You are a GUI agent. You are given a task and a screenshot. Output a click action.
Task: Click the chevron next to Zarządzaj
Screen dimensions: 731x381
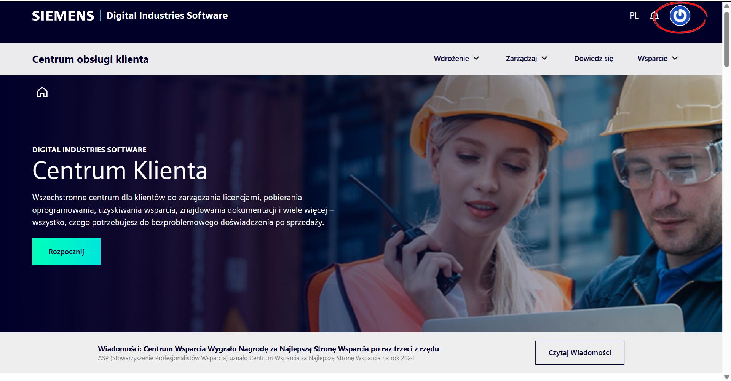point(544,58)
